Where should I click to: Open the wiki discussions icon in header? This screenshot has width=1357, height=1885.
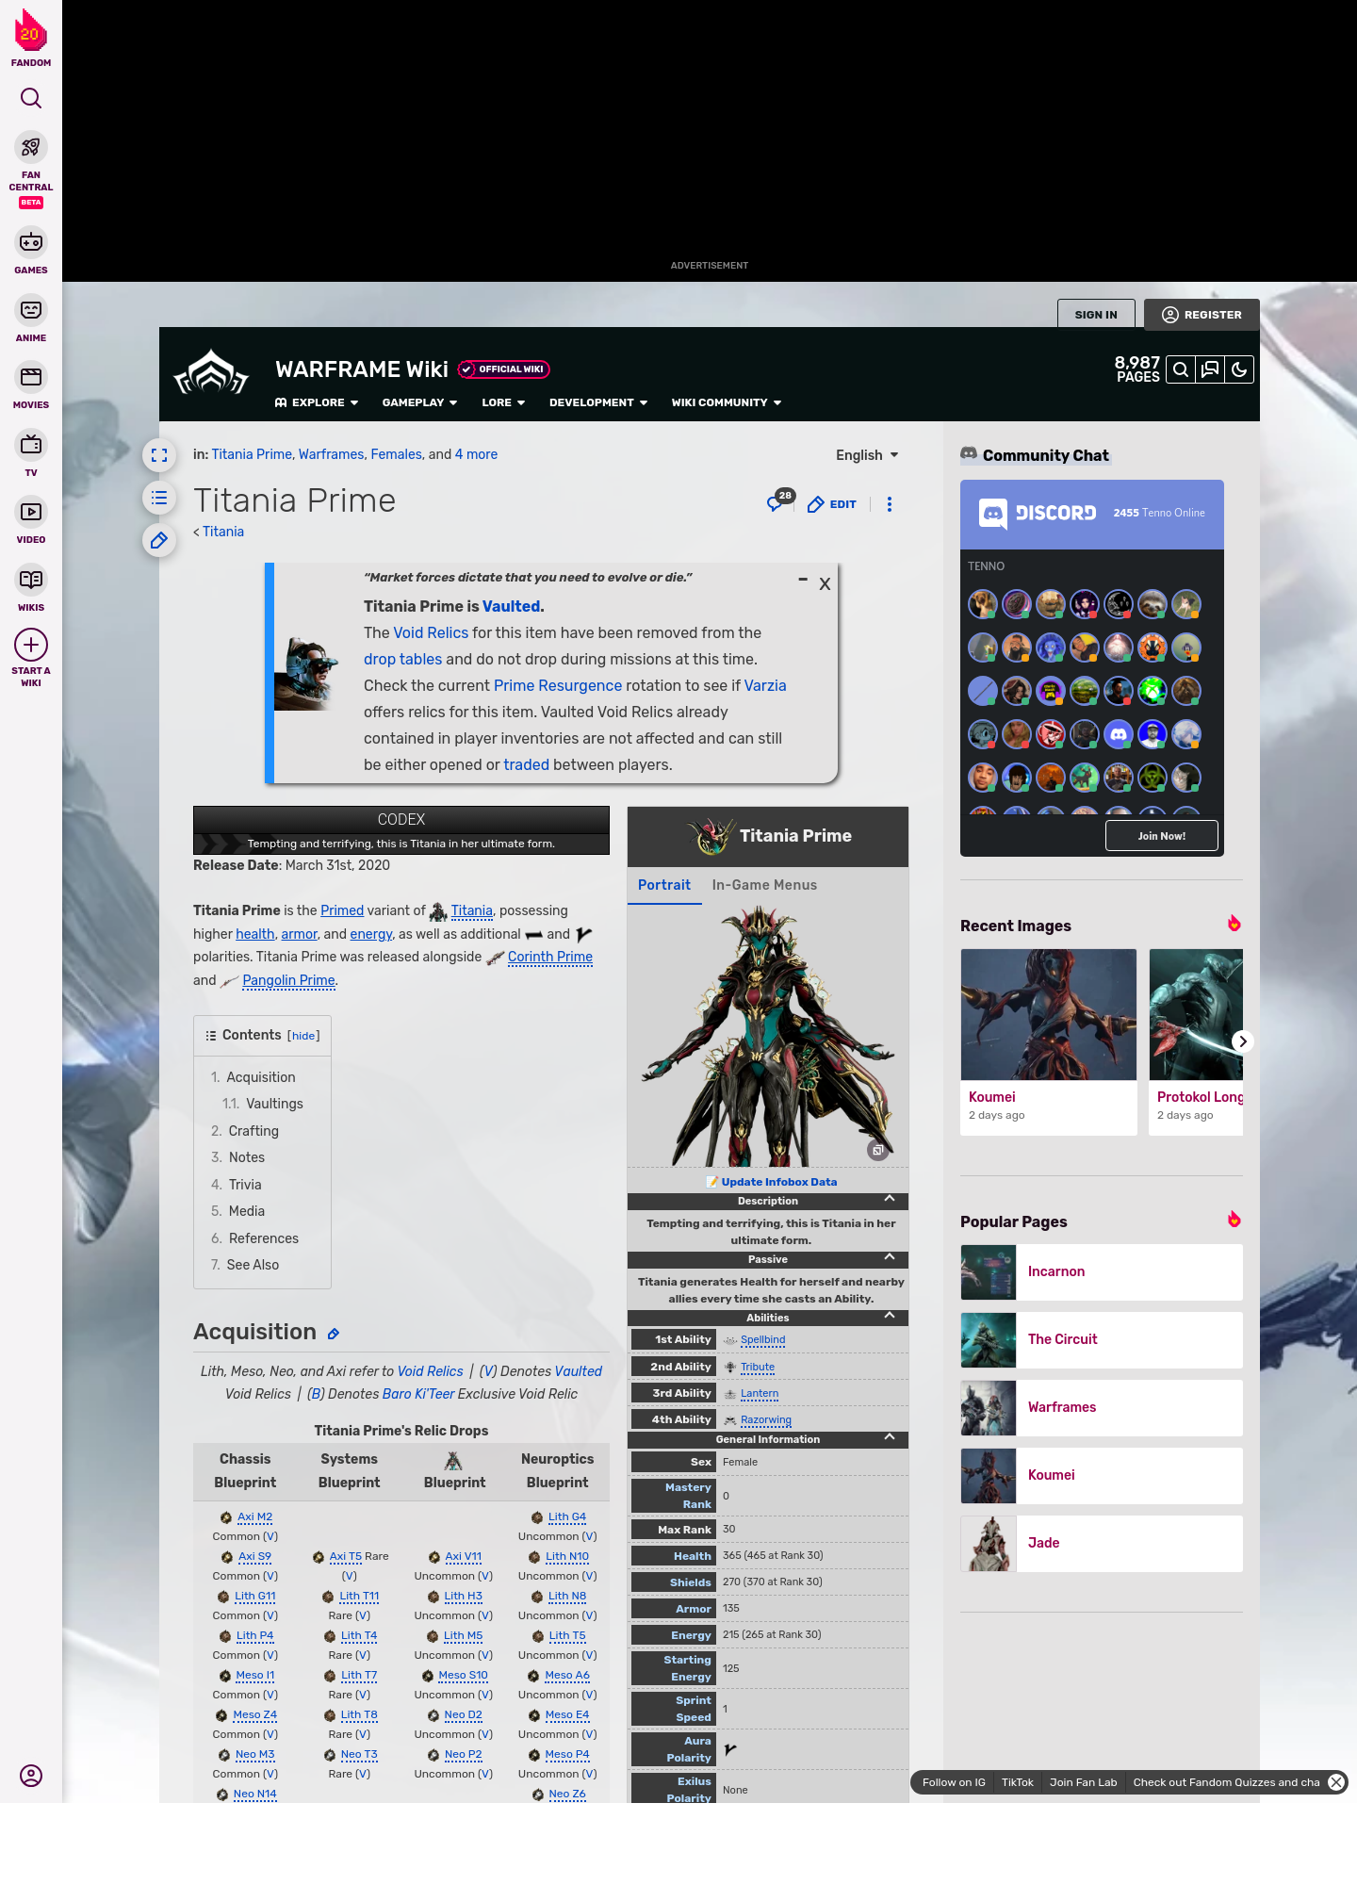coord(1210,369)
